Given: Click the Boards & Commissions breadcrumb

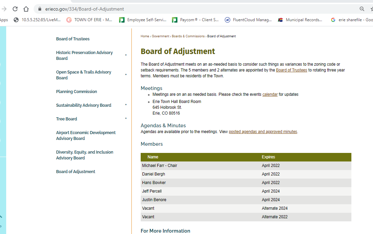Looking at the screenshot, I should (188, 36).
